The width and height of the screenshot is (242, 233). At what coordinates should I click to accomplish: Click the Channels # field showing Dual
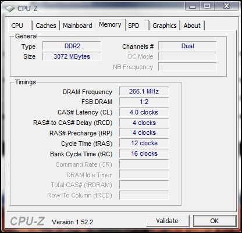(x=187, y=46)
